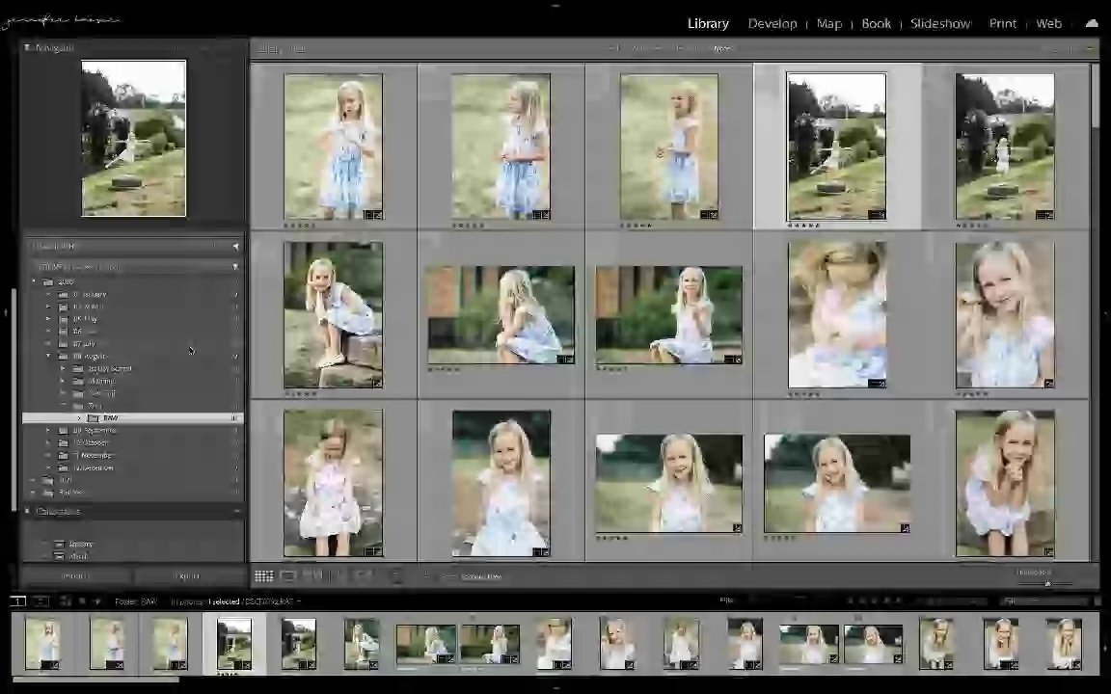Screen dimensions: 1111x694
Task: Open the Book module
Action: coord(876,23)
